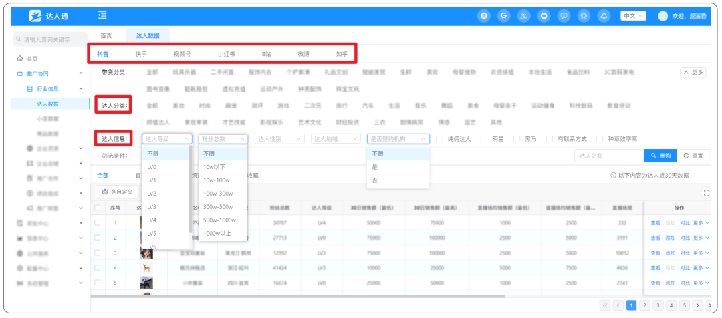Collapse the sidebar with the menu-fold icon
722x318 pixels.
click(102, 15)
